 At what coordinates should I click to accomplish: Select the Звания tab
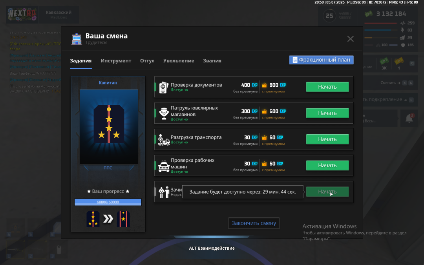[x=212, y=61]
